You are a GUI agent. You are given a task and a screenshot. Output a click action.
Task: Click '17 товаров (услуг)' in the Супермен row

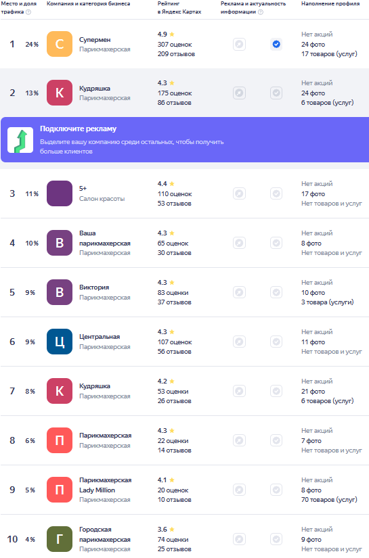tap(329, 54)
